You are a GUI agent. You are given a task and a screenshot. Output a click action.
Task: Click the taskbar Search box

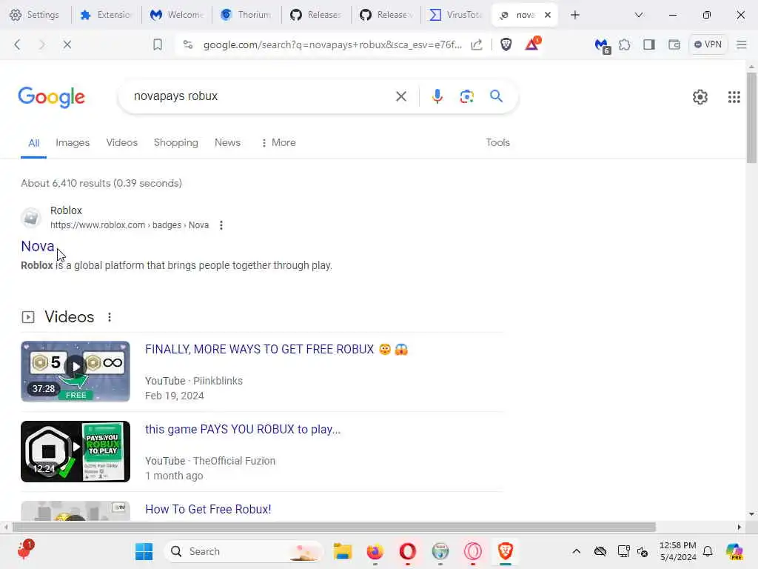coord(244,551)
